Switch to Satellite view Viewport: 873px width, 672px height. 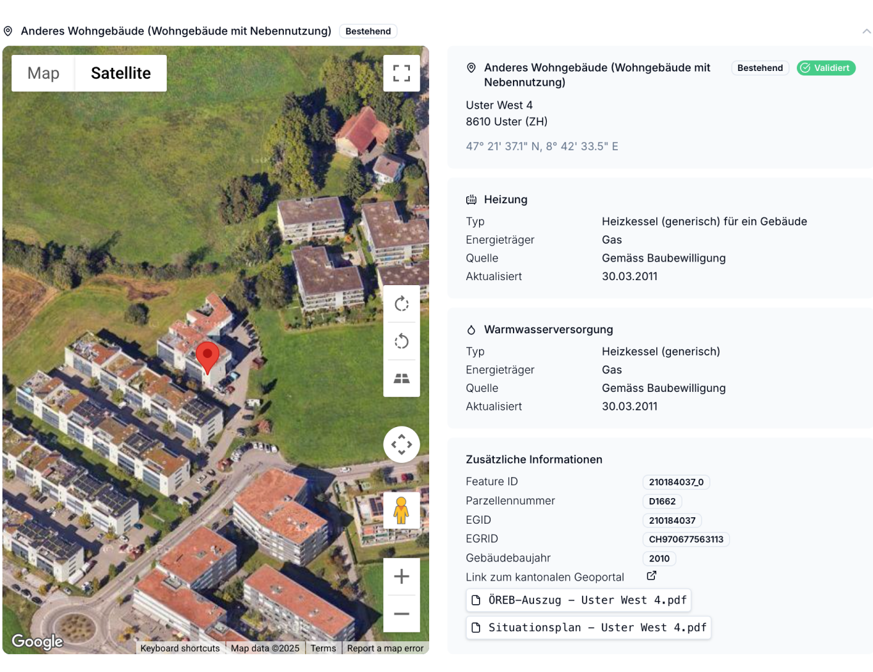tap(121, 73)
